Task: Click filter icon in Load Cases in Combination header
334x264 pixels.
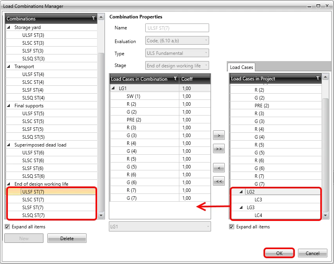Action: pos(175,79)
